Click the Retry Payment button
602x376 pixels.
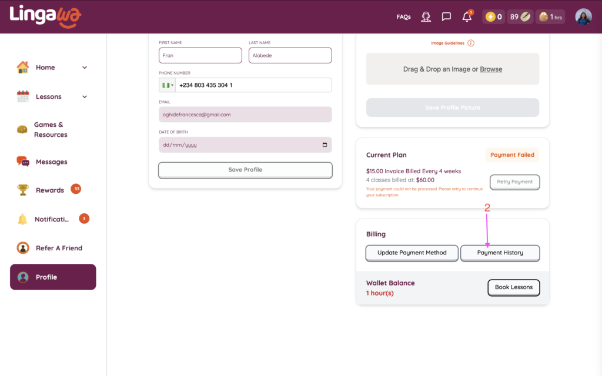click(514, 182)
